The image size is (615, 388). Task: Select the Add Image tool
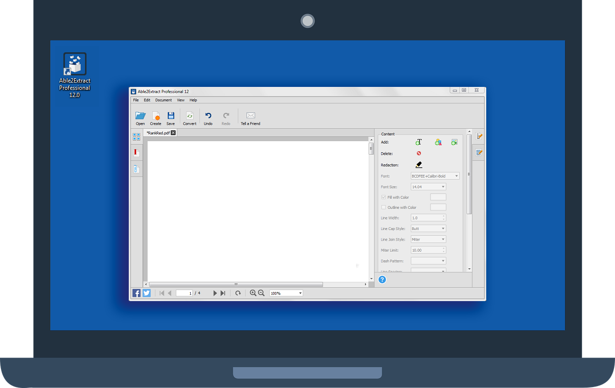click(454, 142)
